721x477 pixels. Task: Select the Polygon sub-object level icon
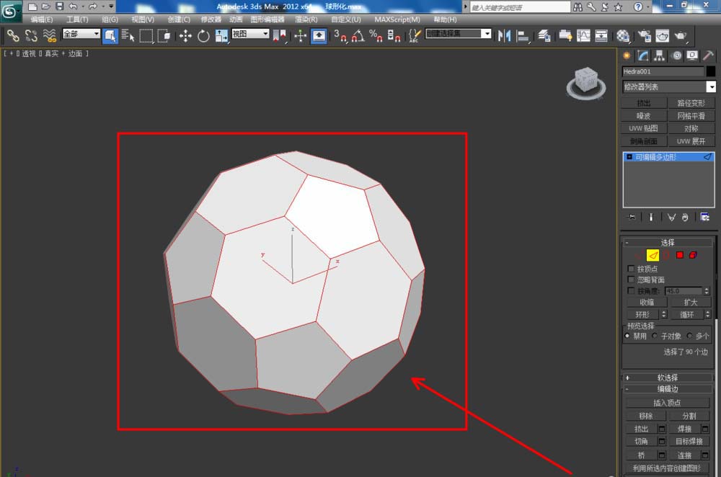tap(680, 255)
